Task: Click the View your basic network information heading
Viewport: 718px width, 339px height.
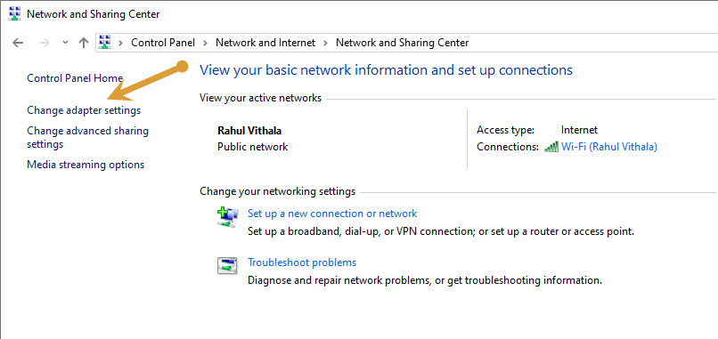Action: [386, 70]
